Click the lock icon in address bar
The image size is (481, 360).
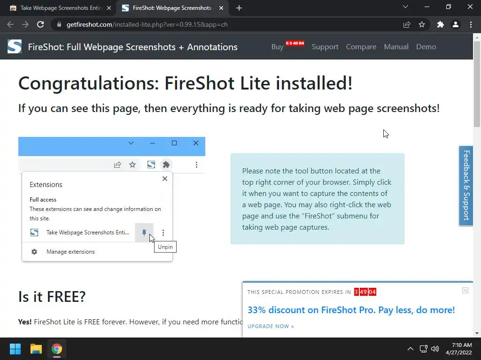59,24
